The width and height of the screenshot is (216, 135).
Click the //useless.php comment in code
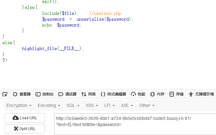point(105,13)
